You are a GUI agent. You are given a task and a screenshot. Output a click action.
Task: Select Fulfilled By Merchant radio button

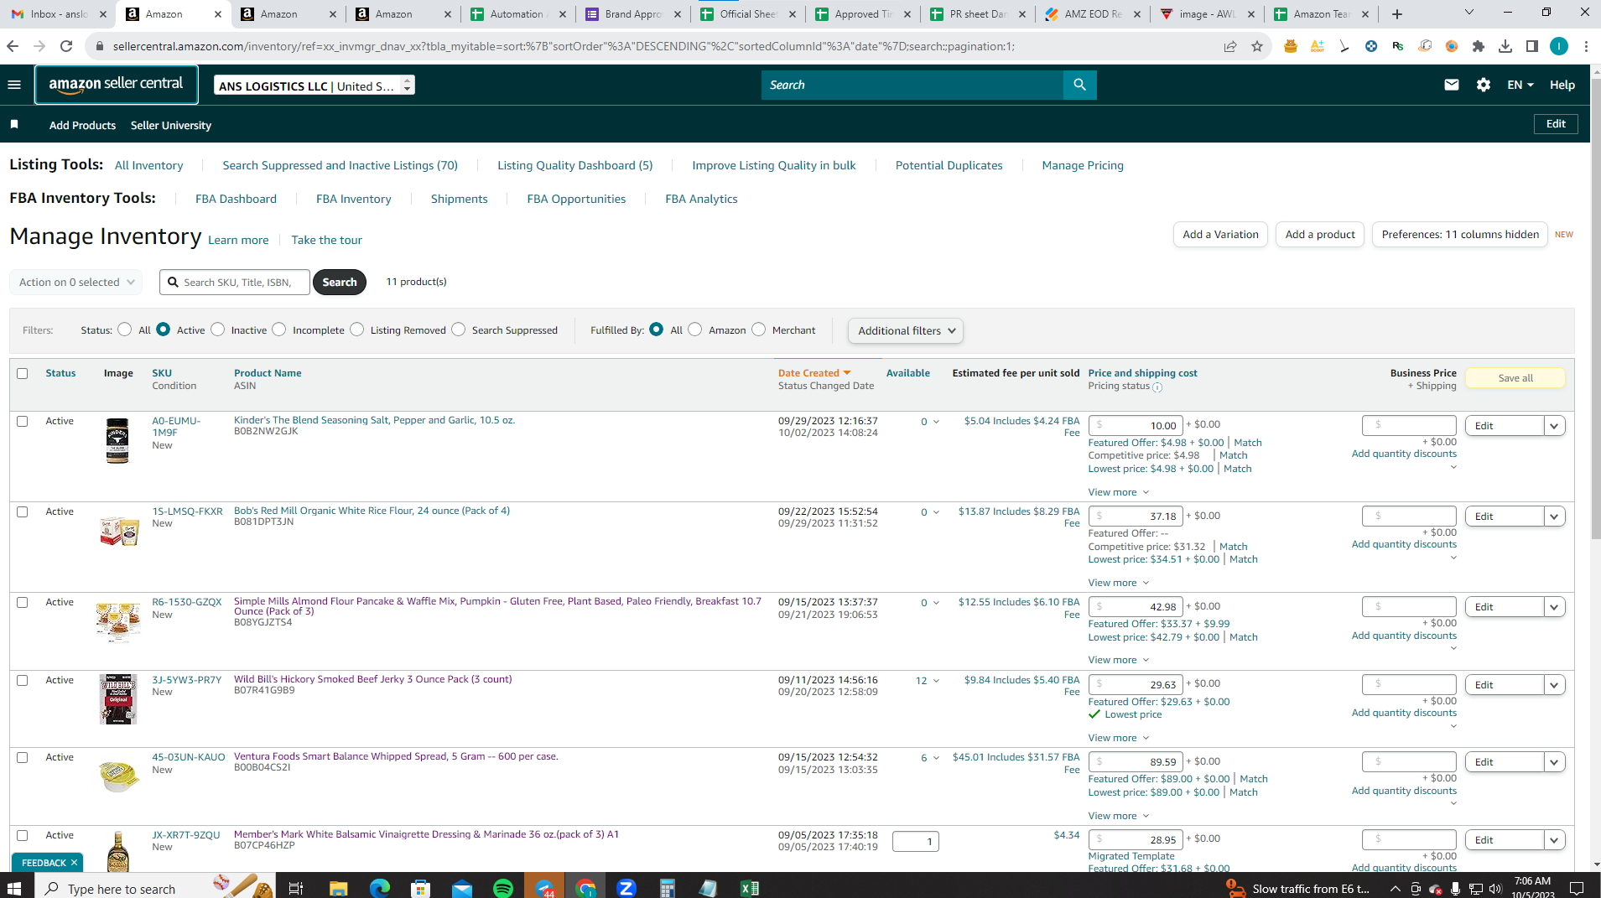pos(759,330)
